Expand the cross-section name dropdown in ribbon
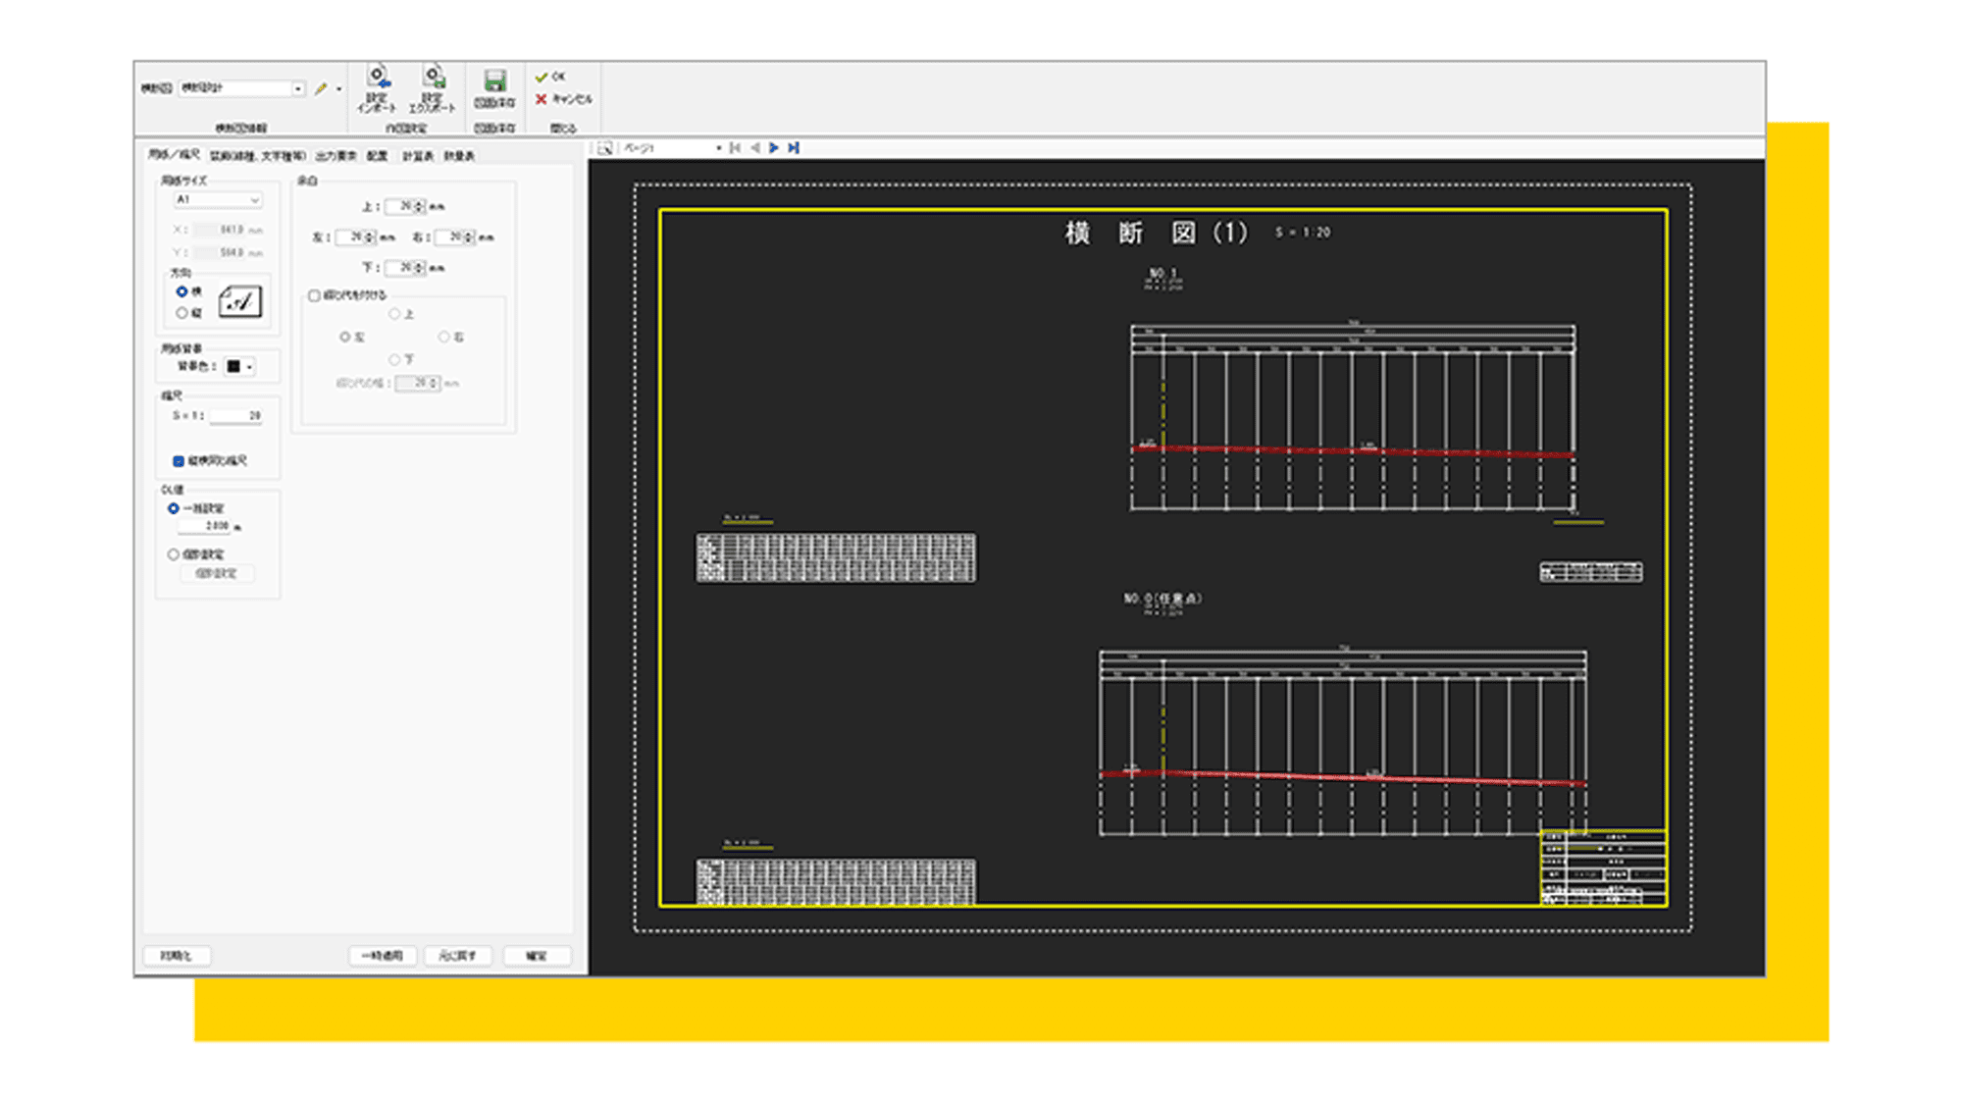 pyautogui.click(x=297, y=89)
